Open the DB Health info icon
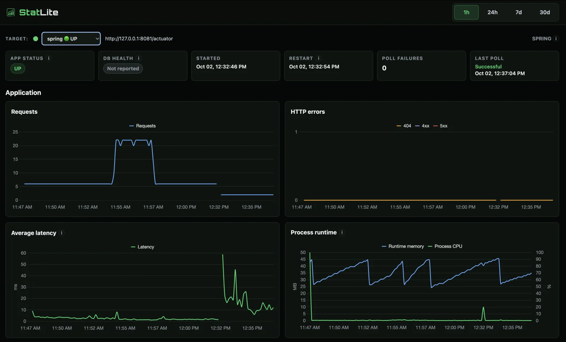Screen dimensions: 566x342 (139, 58)
